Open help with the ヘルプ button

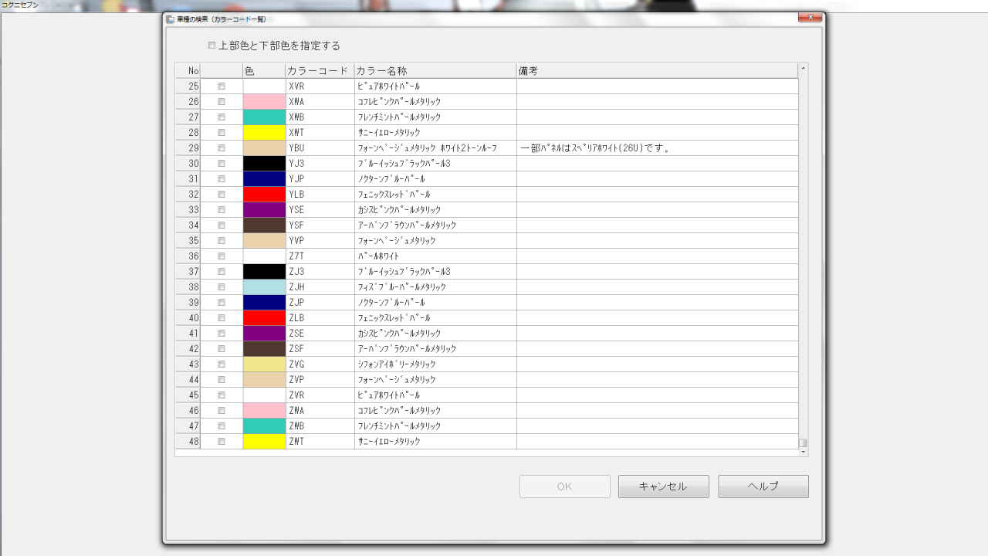pos(763,486)
